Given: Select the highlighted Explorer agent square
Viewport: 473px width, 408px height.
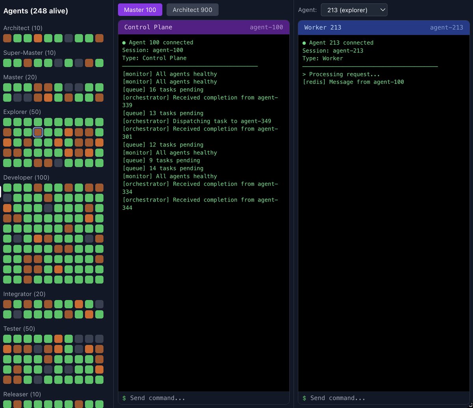Looking at the screenshot, I should coord(38,132).
